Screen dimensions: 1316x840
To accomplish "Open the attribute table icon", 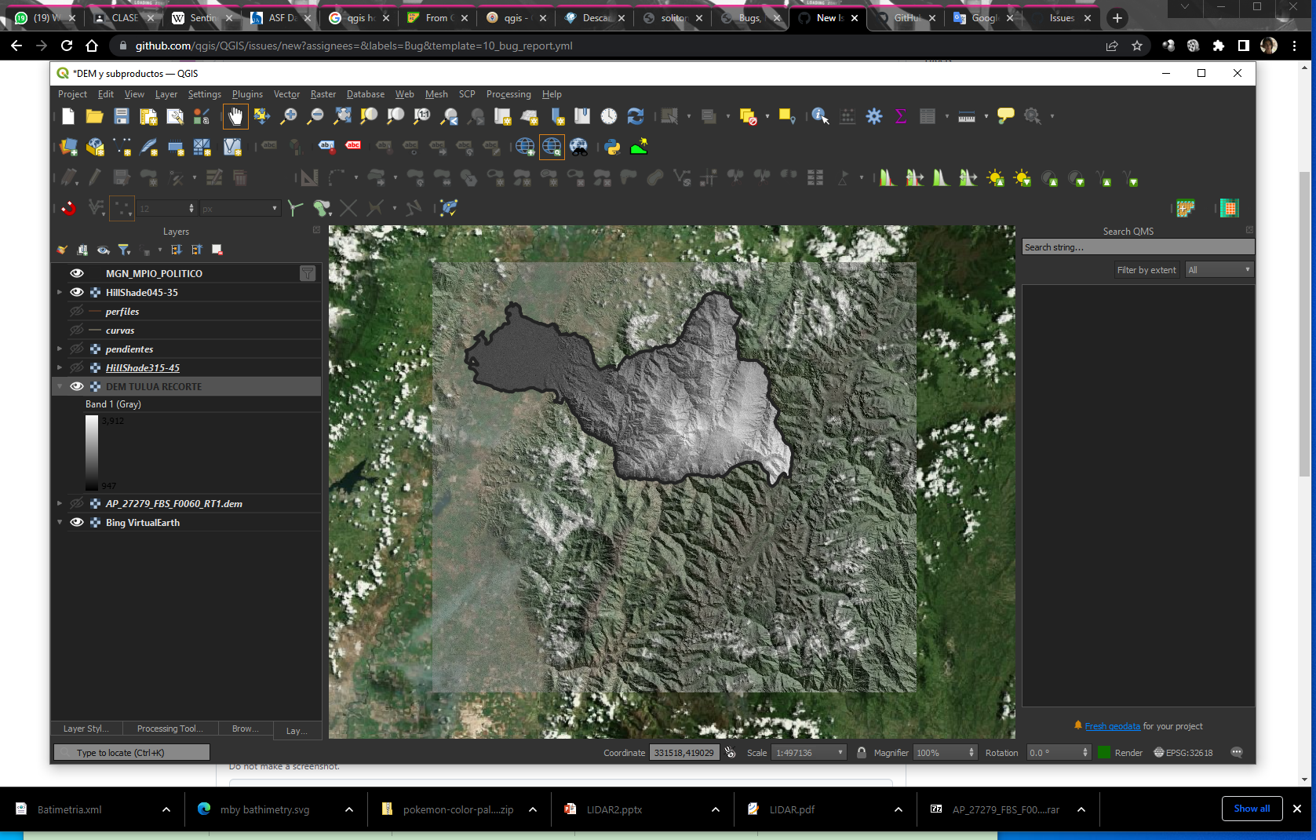I will (927, 115).
